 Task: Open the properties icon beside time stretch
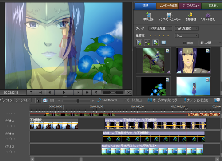click(52, 101)
